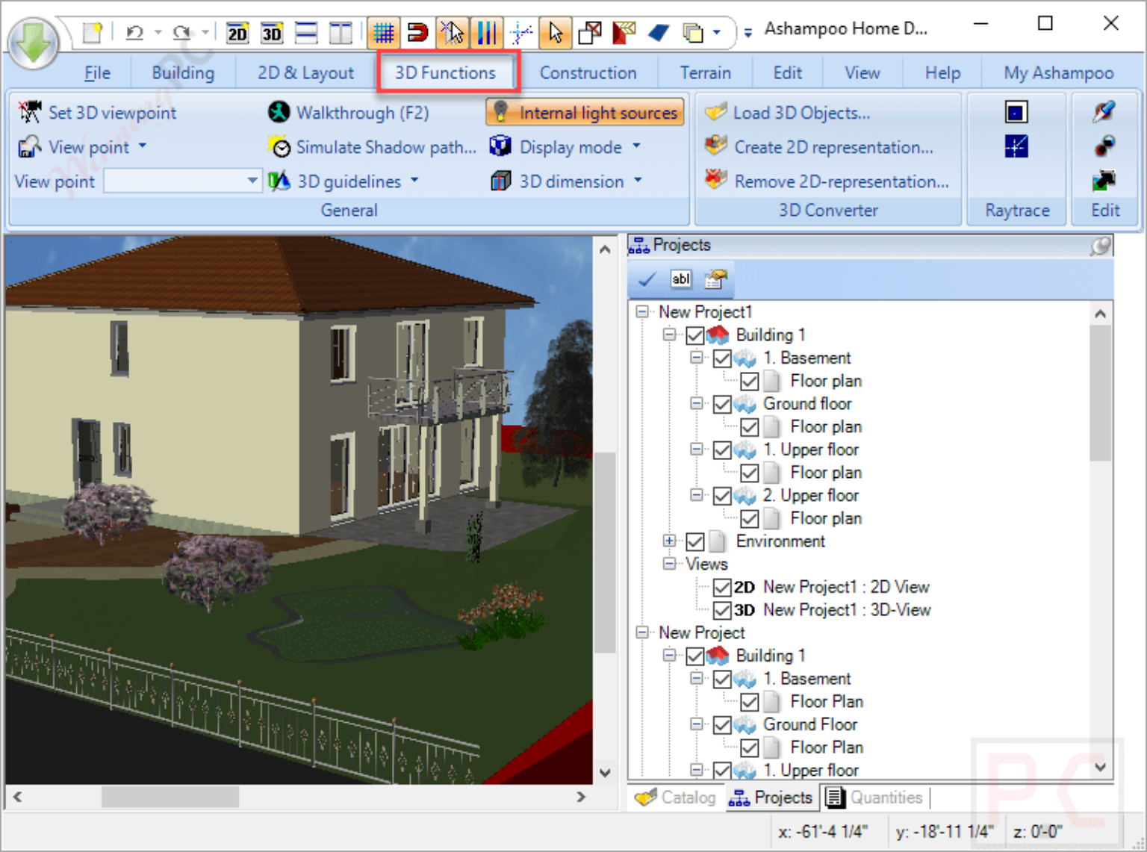Click Remove 2D-representation
The height and width of the screenshot is (852, 1147).
point(827,181)
